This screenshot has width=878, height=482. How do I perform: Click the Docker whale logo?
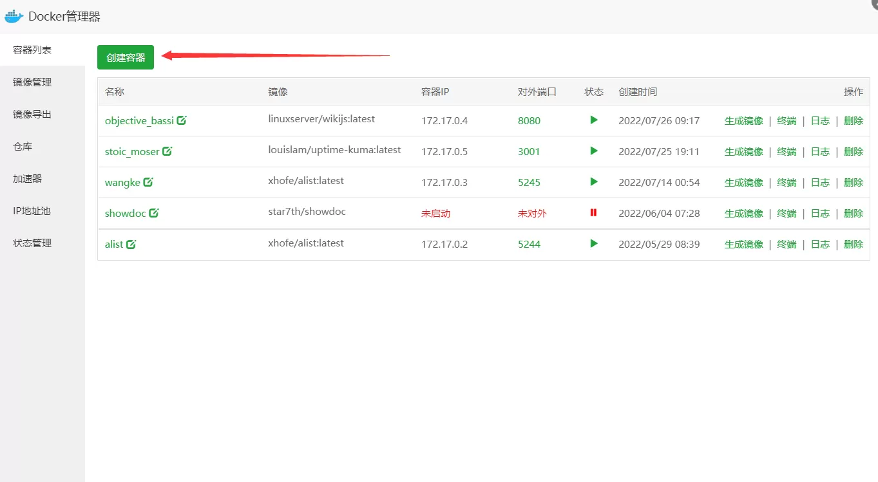coord(14,16)
